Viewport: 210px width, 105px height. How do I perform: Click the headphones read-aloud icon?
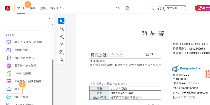pyautogui.click(x=159, y=8)
